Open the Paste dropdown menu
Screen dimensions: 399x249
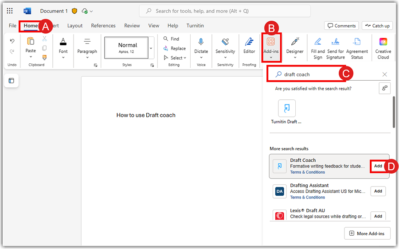(31, 57)
